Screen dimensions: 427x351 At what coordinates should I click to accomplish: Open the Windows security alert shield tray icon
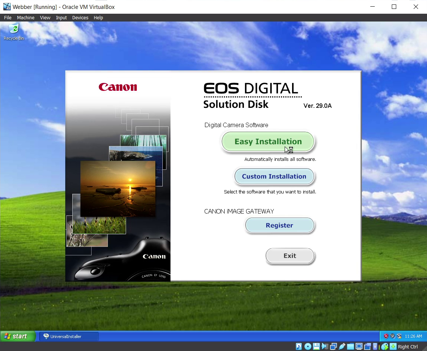[386, 336]
